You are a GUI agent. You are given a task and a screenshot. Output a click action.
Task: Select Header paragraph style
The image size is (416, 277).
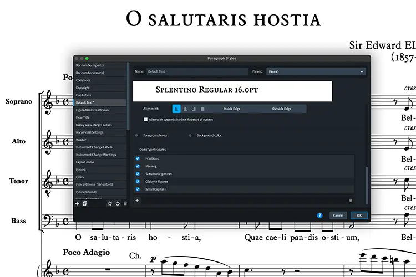tap(100, 140)
